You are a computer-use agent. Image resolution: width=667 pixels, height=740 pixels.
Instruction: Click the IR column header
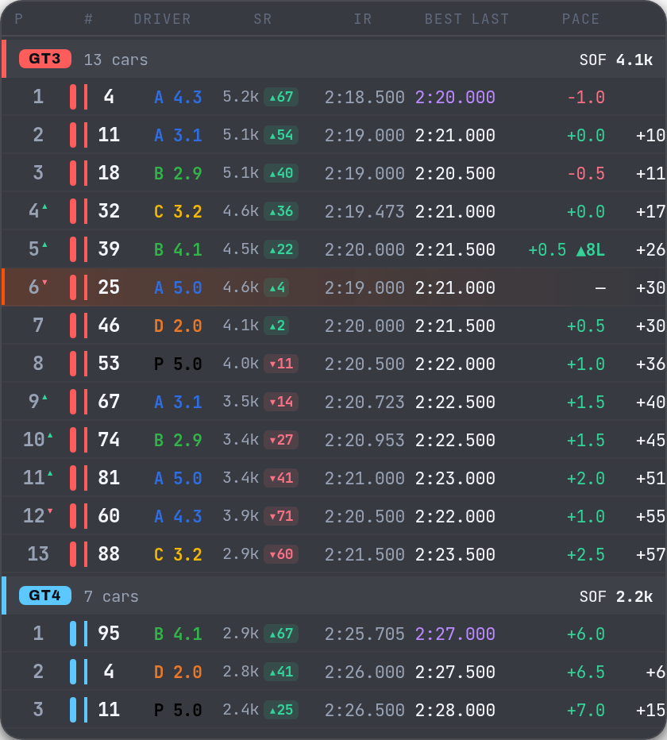(x=363, y=19)
